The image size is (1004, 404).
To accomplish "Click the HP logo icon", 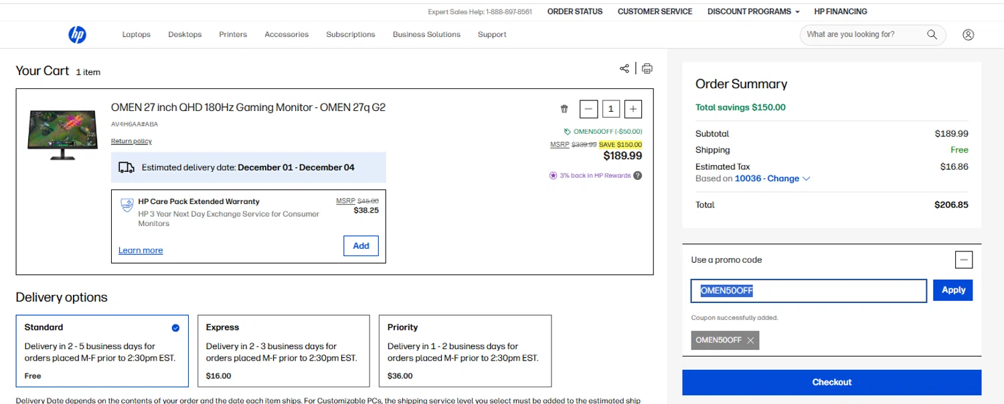I will tap(77, 35).
